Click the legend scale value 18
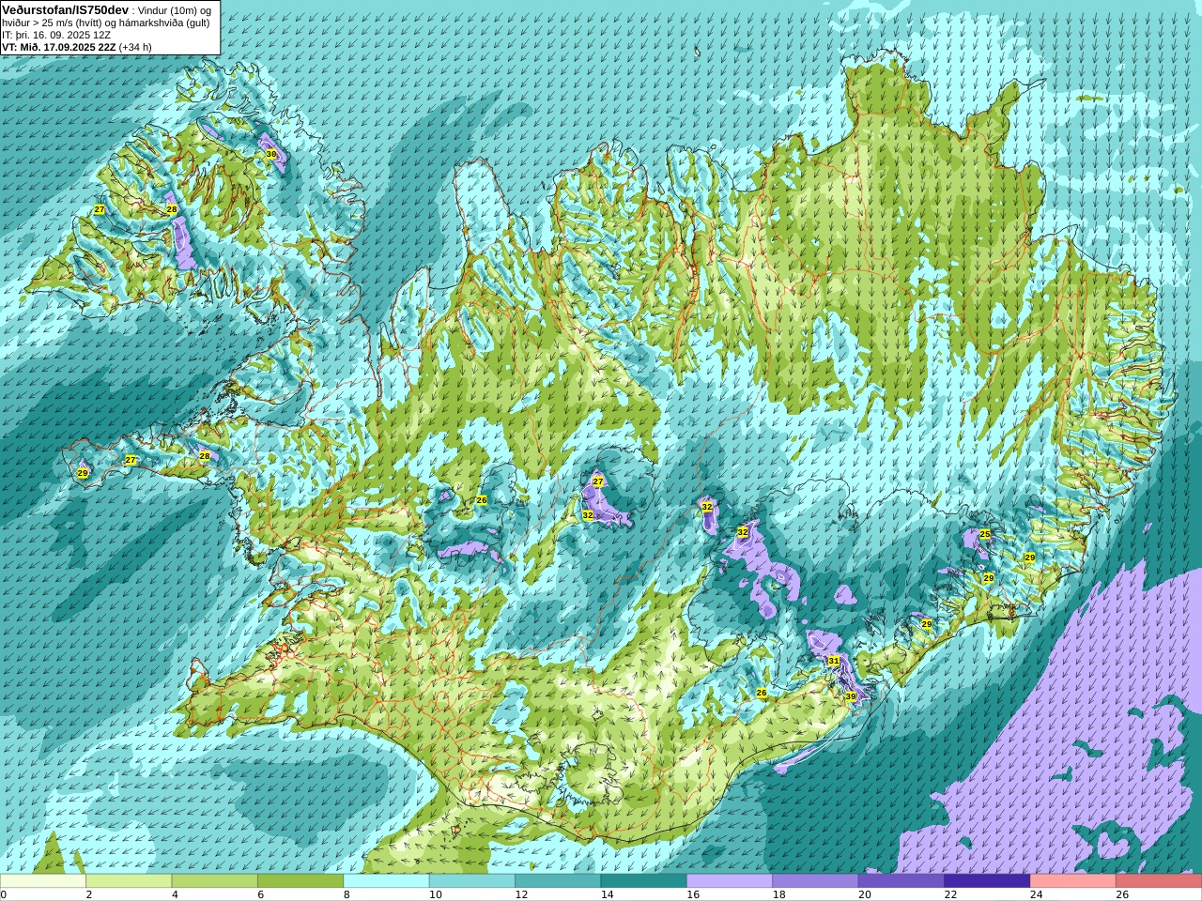This screenshot has height=901, width=1202. [x=778, y=895]
